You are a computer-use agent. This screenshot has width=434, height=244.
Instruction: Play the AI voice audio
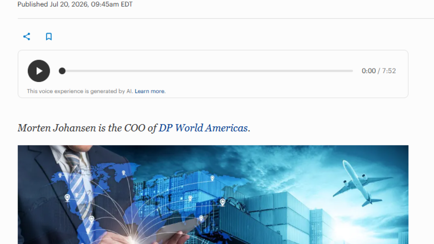(39, 71)
